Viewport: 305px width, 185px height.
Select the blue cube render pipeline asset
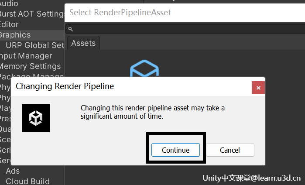click(x=144, y=69)
